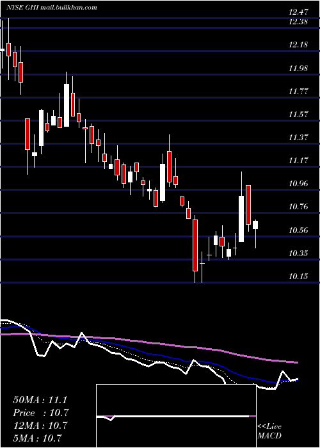Click the 11.98 price axis label
Image resolution: width=320 pixels, height=448 pixels.
298,68
